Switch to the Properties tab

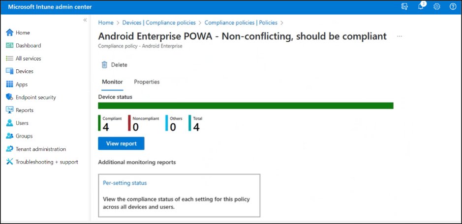coord(147,82)
